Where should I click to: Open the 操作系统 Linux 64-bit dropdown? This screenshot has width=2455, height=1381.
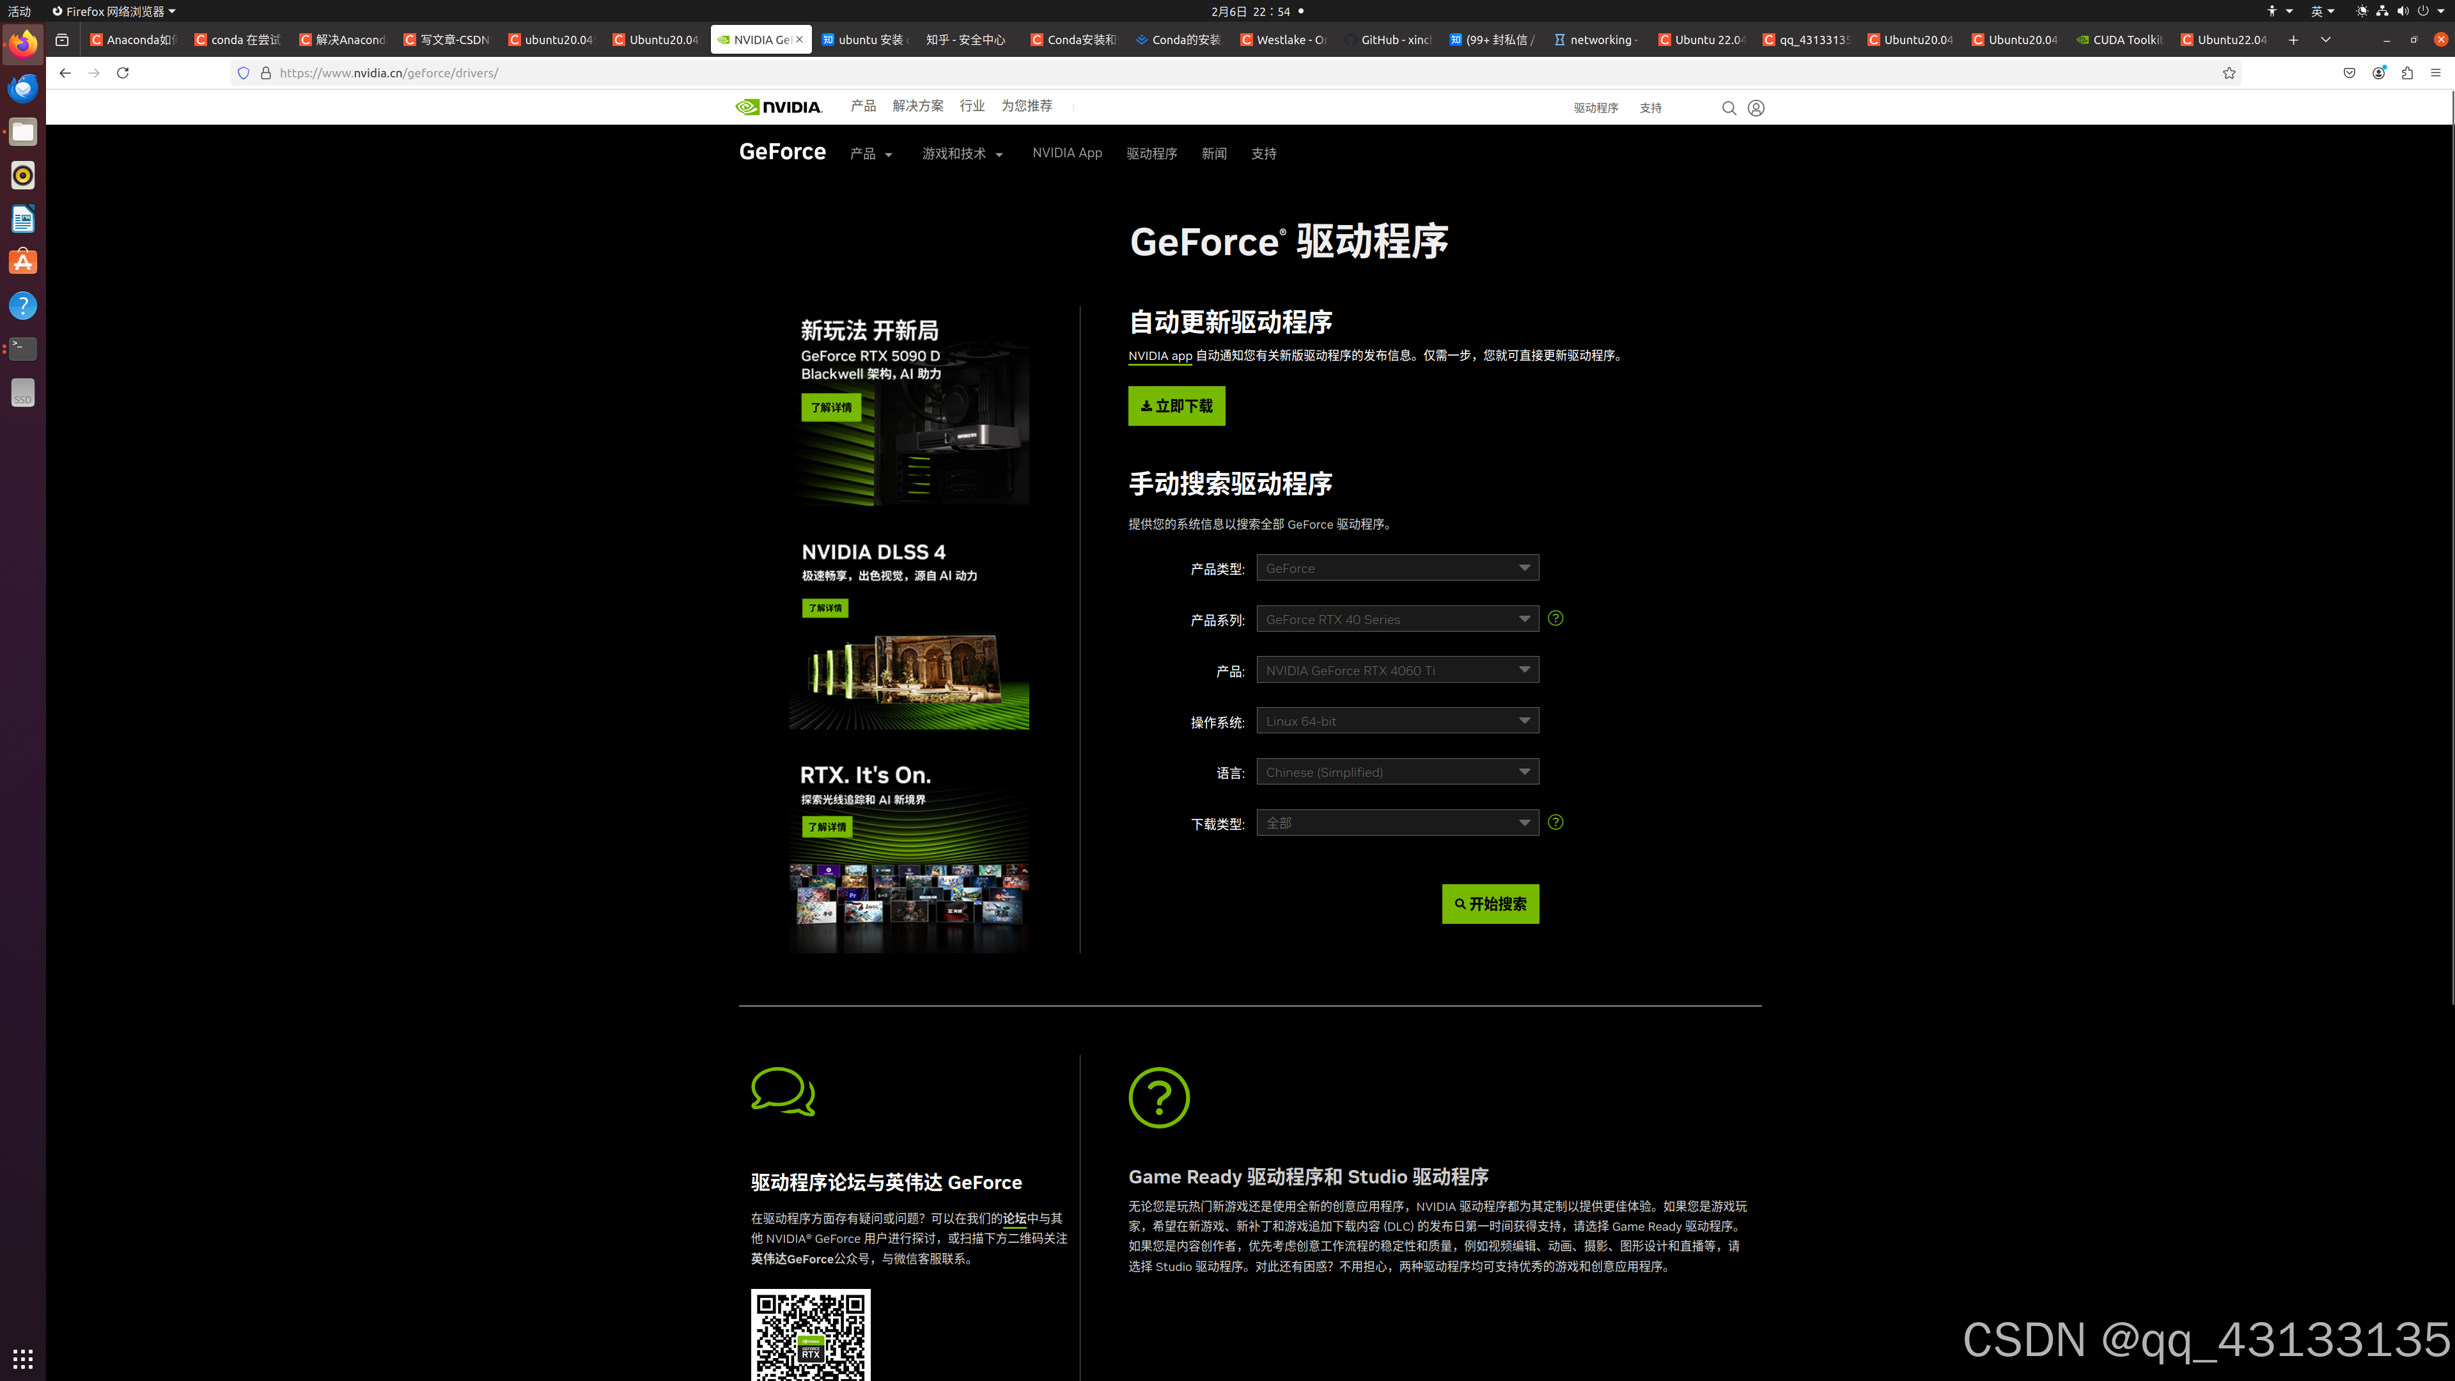point(1397,721)
